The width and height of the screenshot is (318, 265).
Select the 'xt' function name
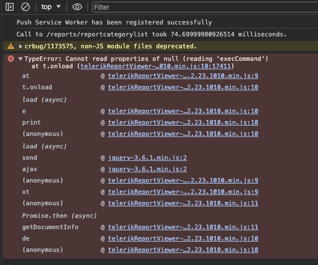click(x=26, y=192)
